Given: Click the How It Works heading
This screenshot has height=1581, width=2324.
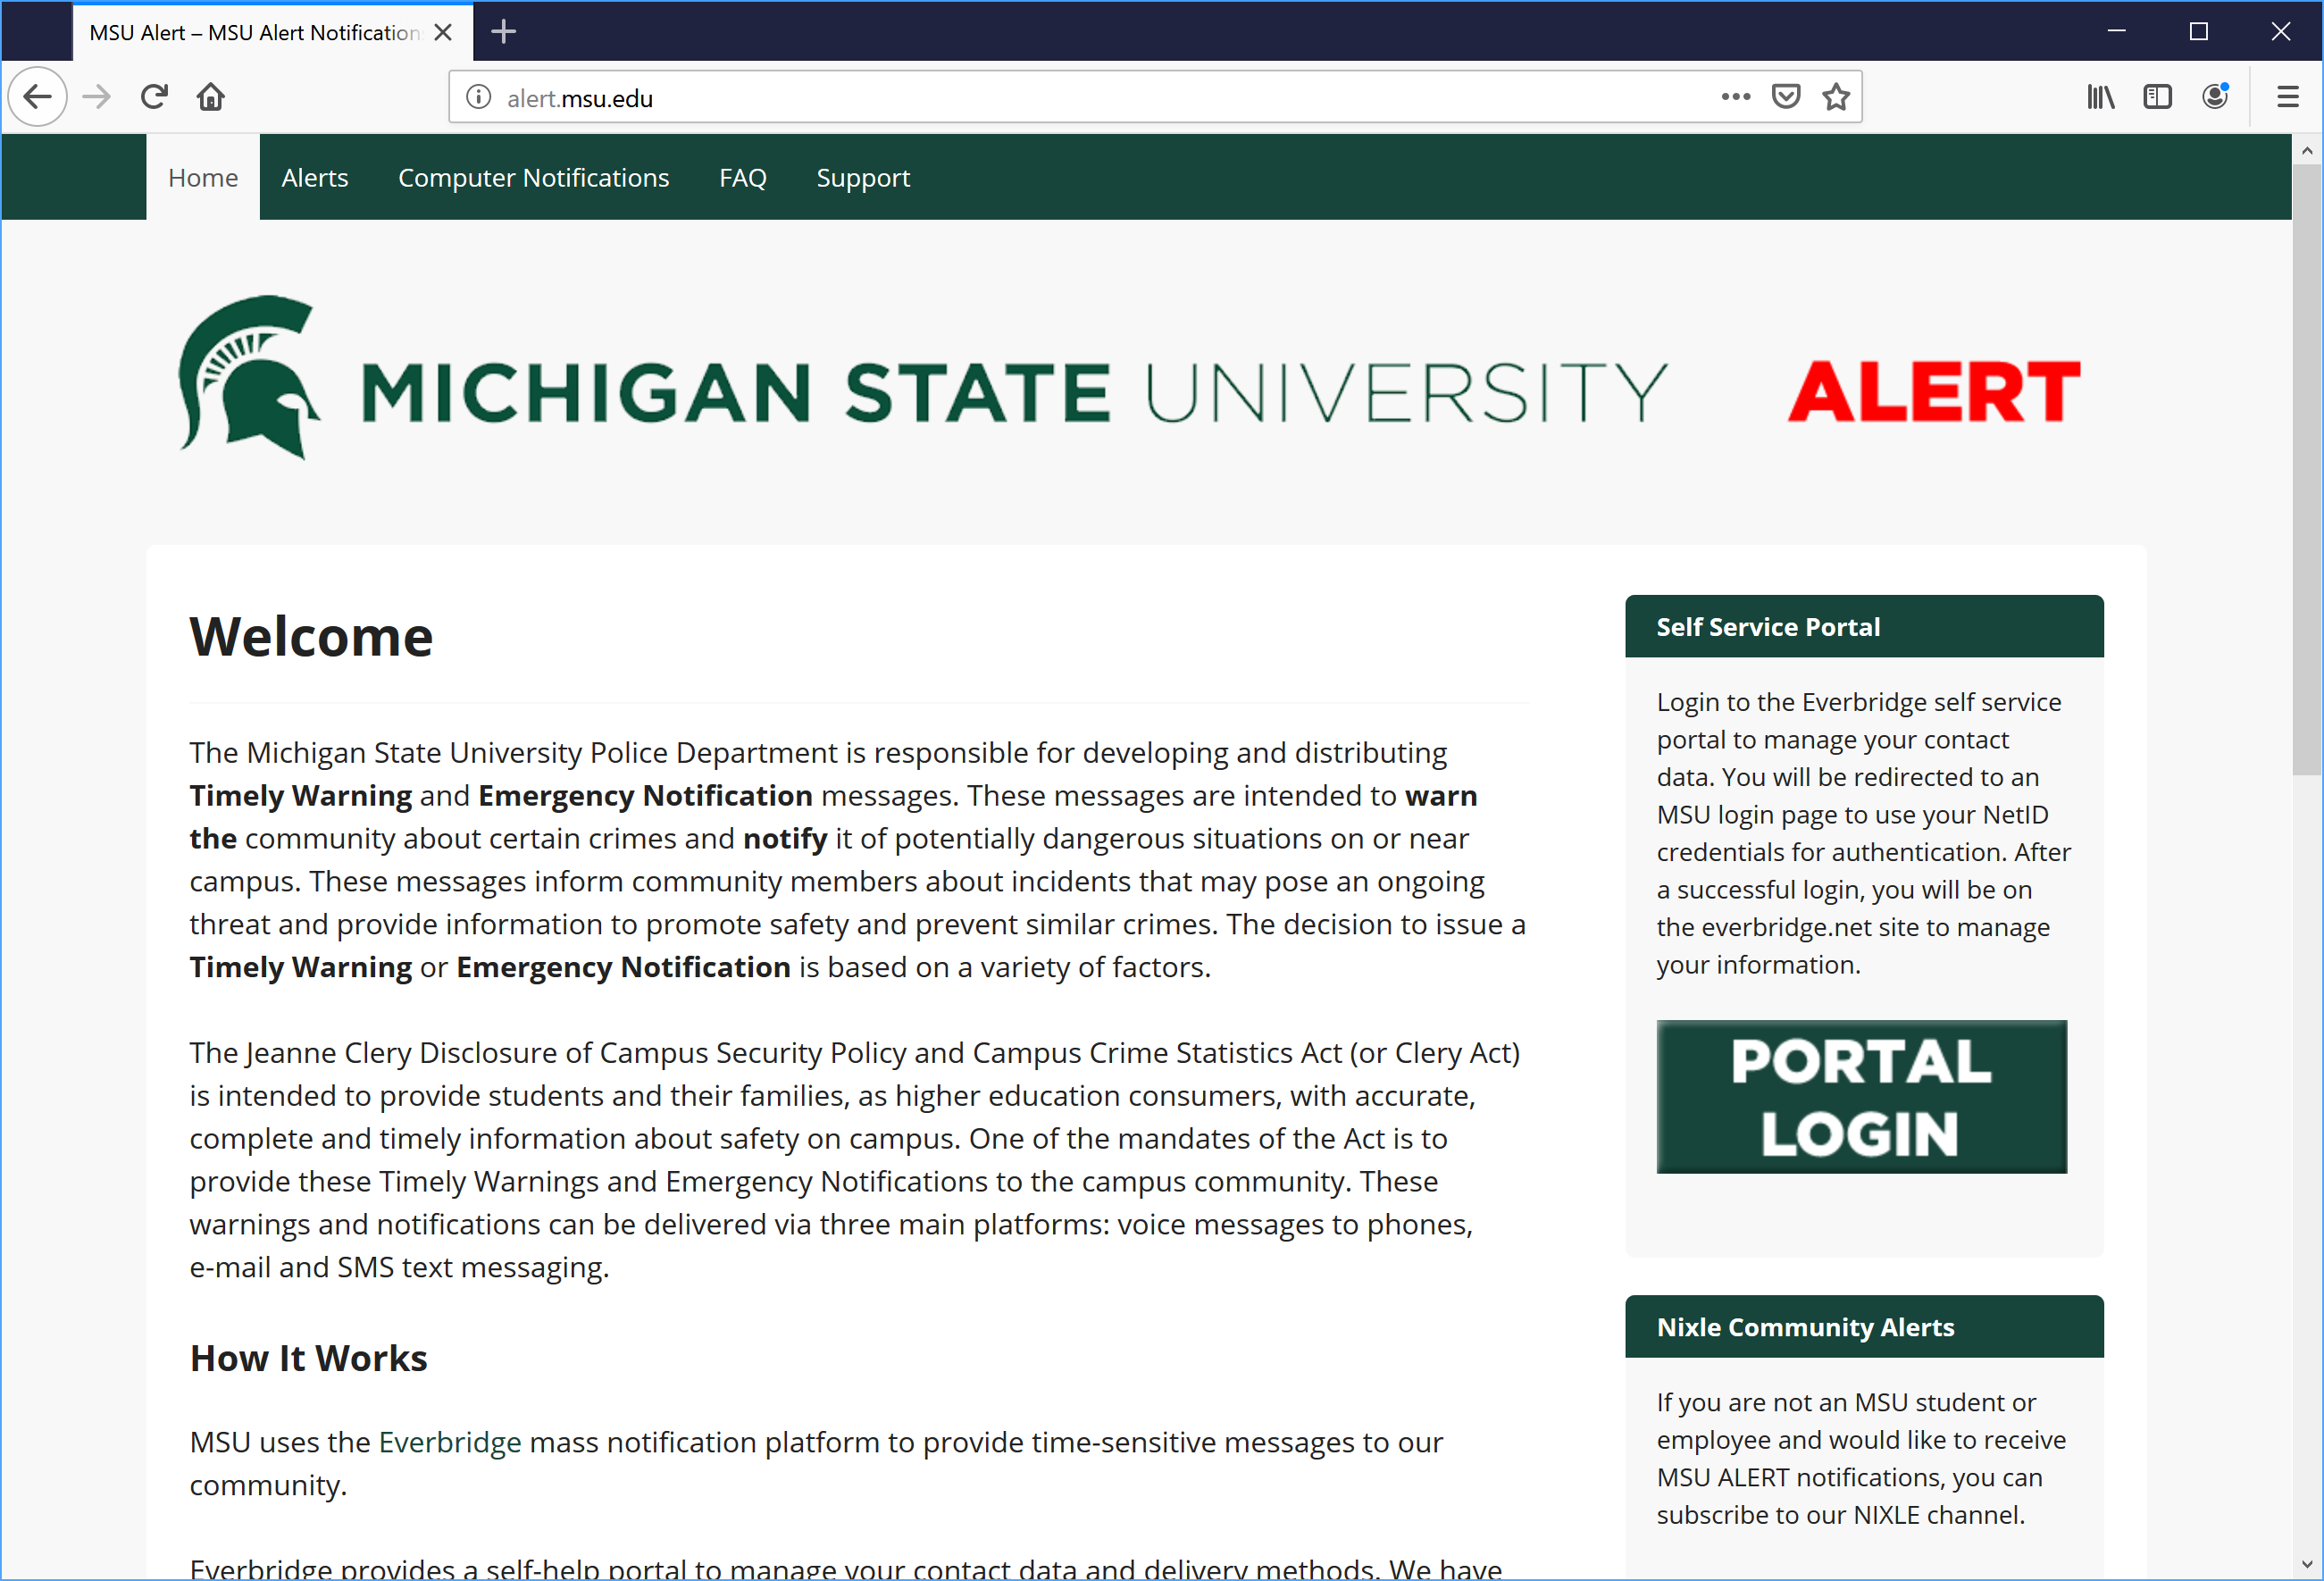Looking at the screenshot, I should tap(309, 1358).
